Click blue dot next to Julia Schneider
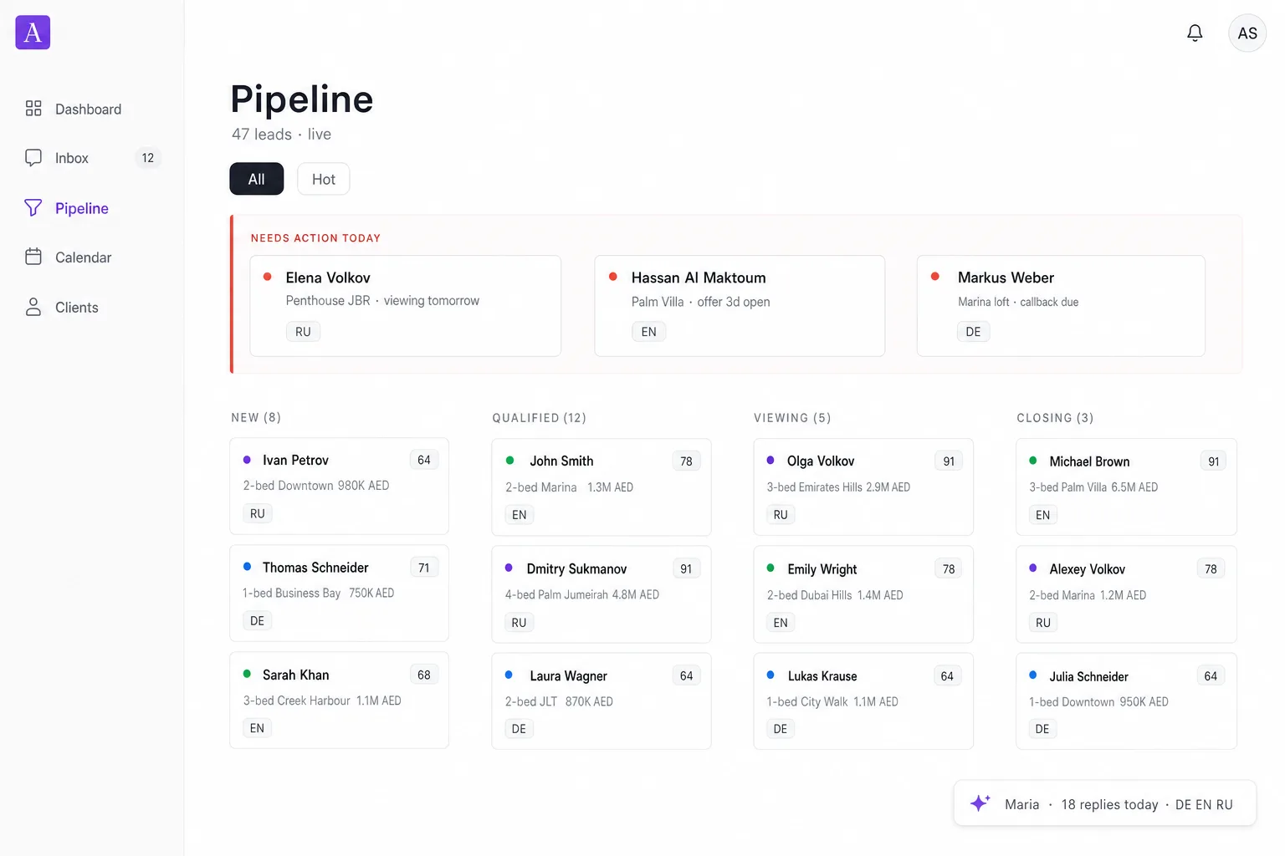1285x856 pixels. 1033,675
